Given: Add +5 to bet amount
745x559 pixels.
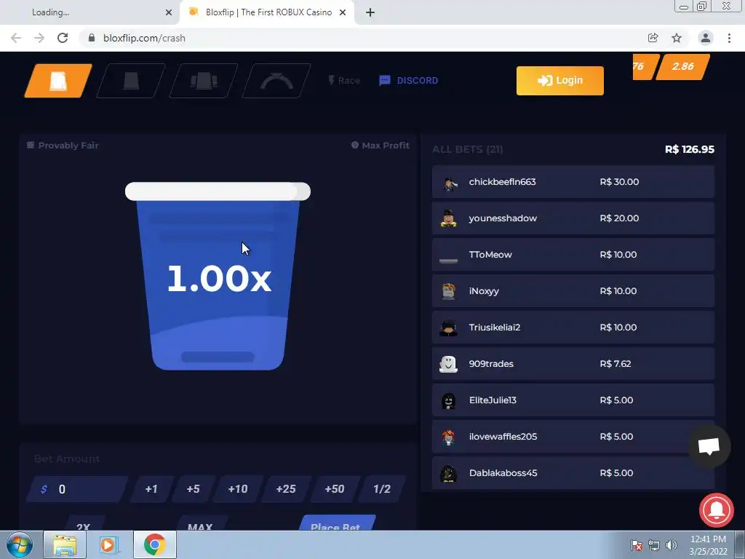Looking at the screenshot, I should tap(193, 489).
